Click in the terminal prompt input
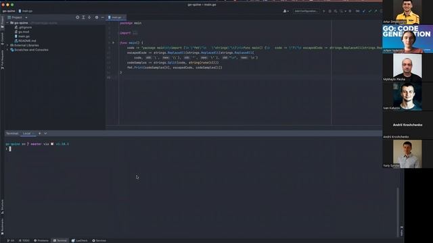Screen dimensions: 433x243 click(10, 148)
